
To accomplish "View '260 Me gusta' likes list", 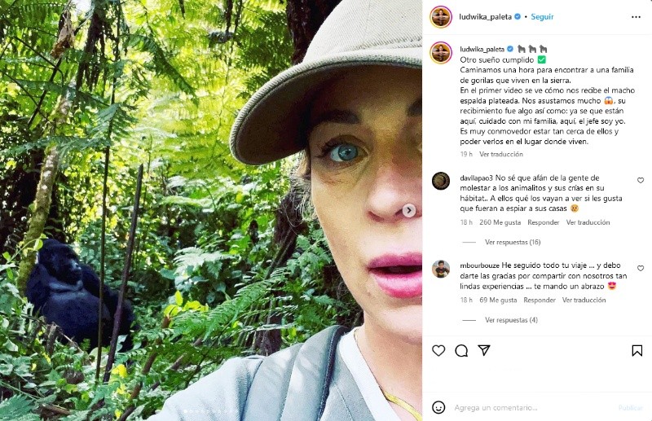I will 500,222.
